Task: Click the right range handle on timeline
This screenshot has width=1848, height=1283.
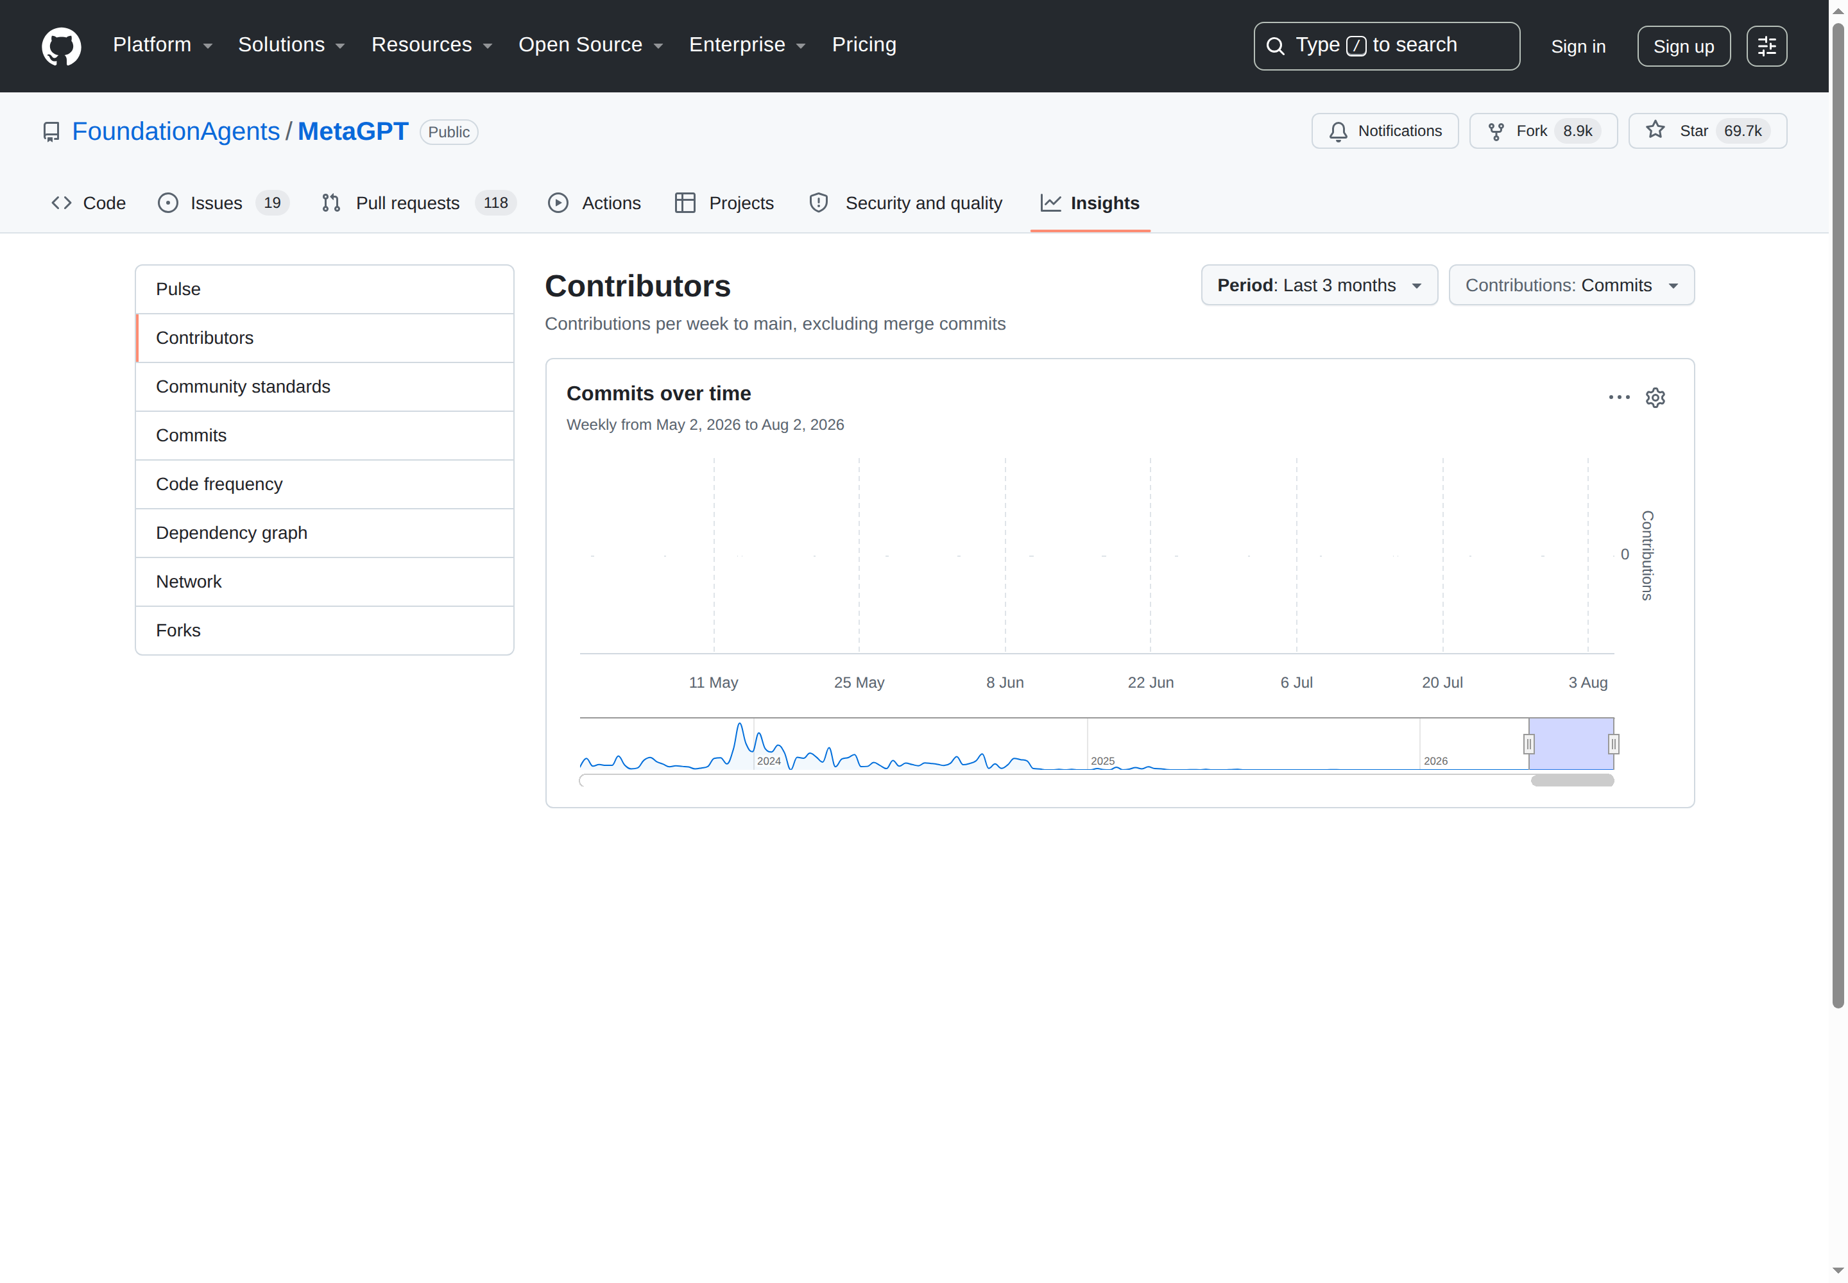Action: [1613, 744]
